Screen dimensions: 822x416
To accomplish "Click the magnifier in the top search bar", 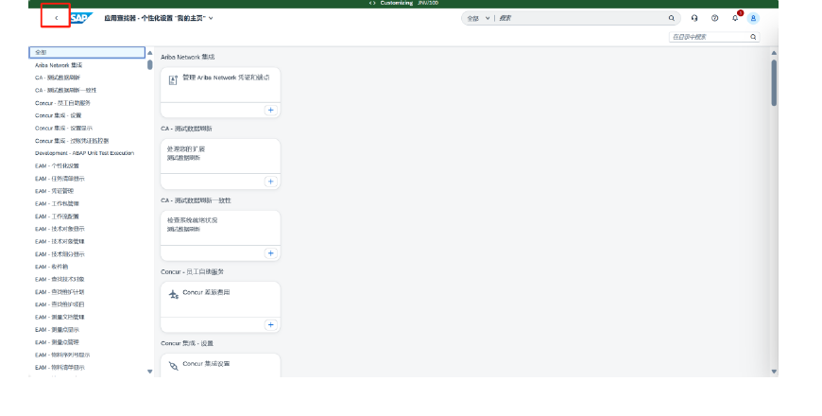I will point(672,18).
